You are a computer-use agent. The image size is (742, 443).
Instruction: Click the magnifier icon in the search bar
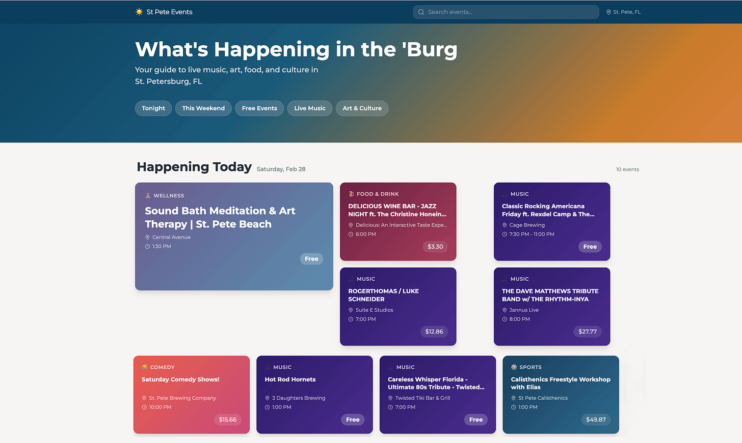421,12
